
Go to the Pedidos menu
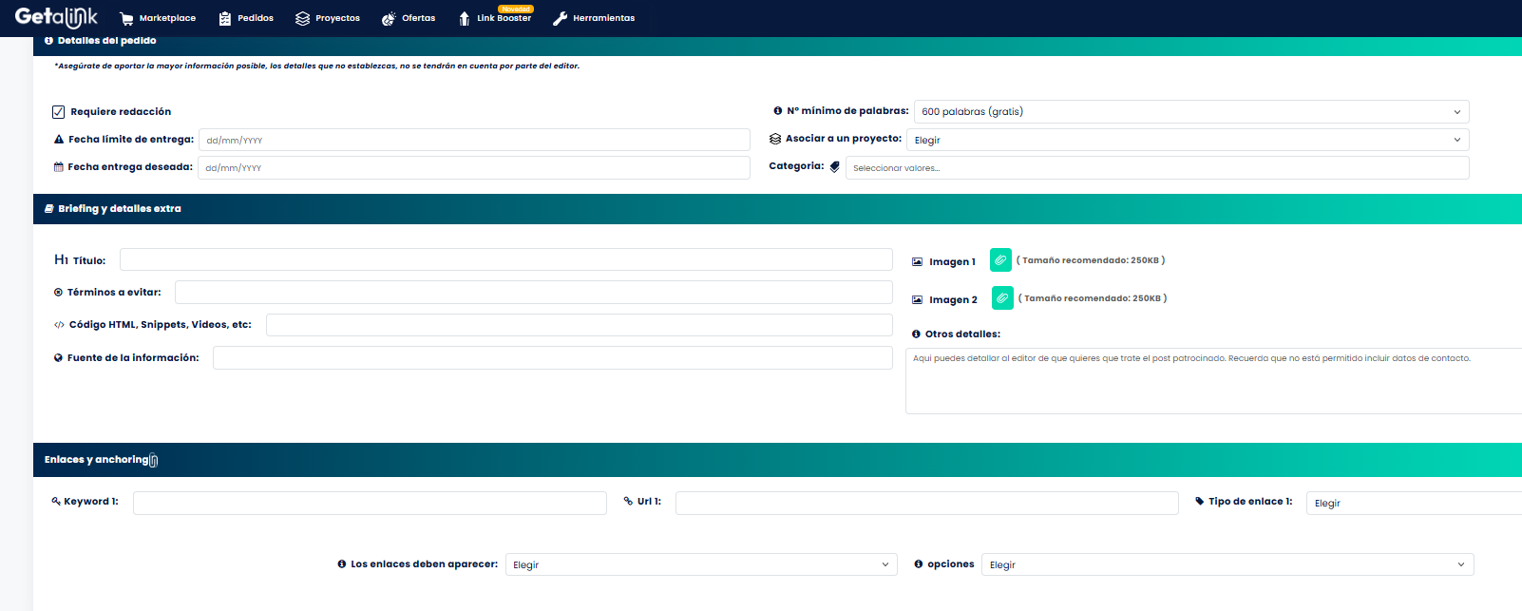(x=246, y=18)
